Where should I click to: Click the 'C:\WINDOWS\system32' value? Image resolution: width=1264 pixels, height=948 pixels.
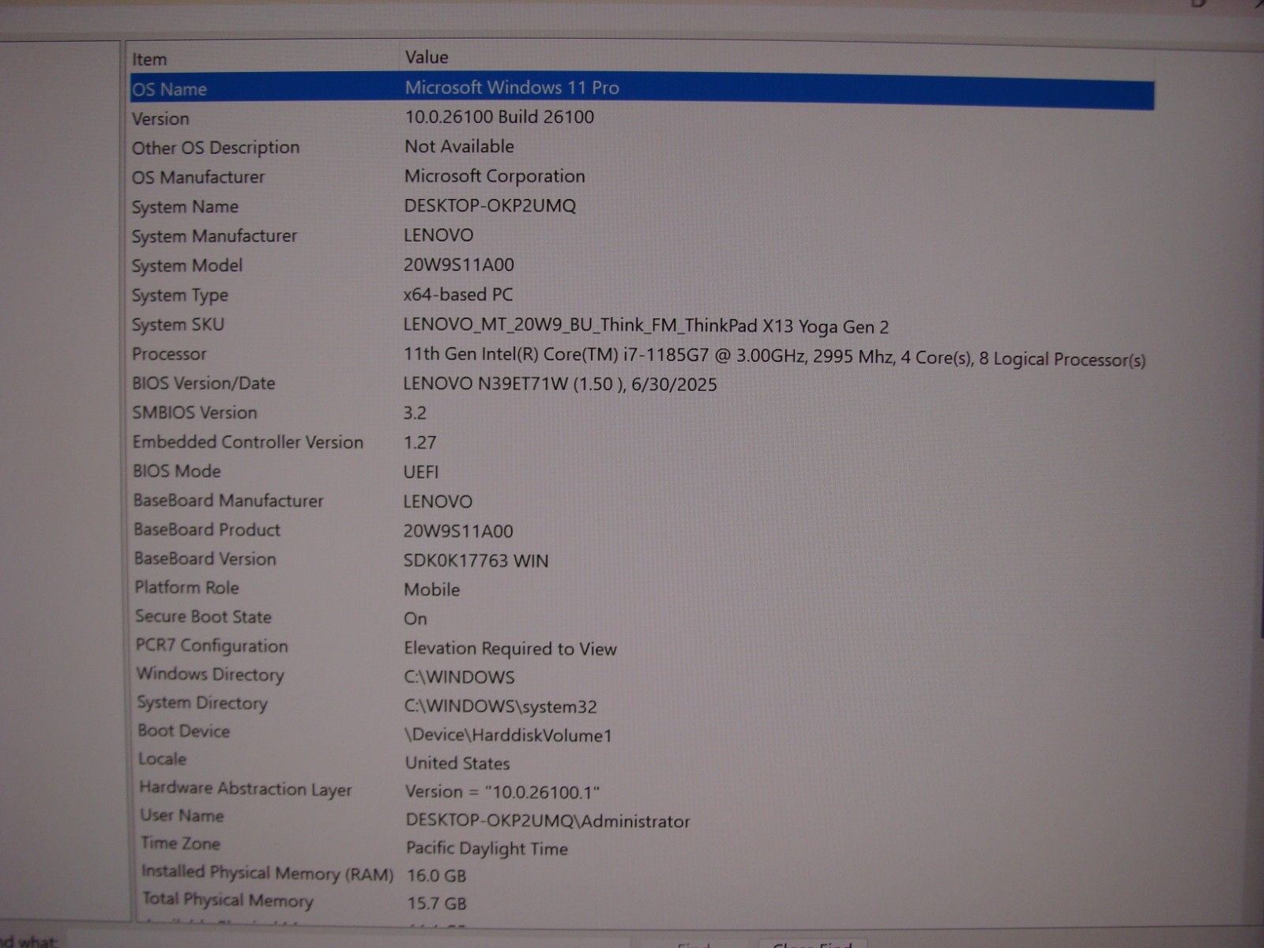[x=501, y=707]
